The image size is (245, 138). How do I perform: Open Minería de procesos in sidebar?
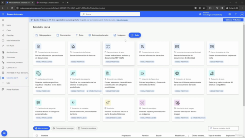click(x=15, y=62)
